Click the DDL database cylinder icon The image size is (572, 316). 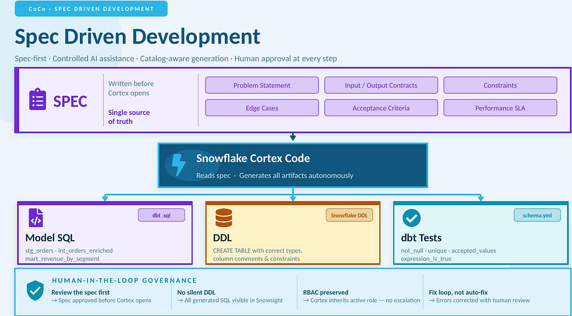223,218
